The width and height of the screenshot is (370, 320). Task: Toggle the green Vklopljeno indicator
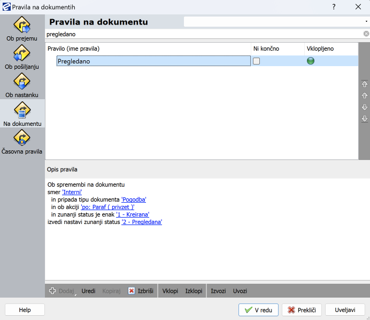pos(310,61)
